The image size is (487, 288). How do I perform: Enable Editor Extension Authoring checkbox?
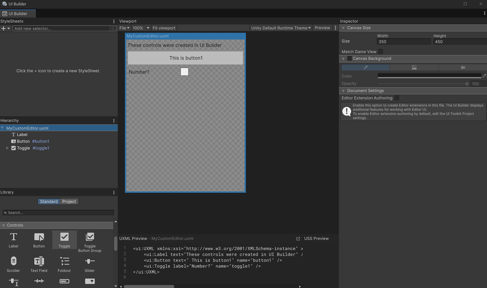tap(397, 98)
